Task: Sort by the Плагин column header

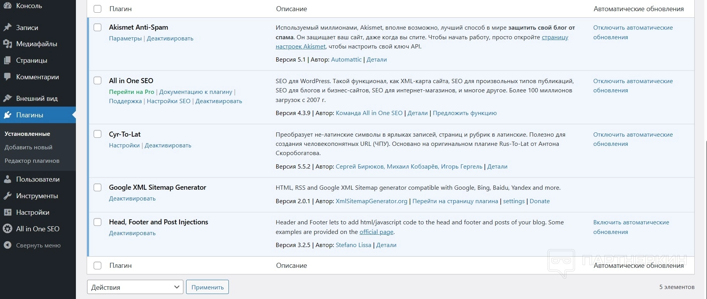Action: tap(120, 9)
